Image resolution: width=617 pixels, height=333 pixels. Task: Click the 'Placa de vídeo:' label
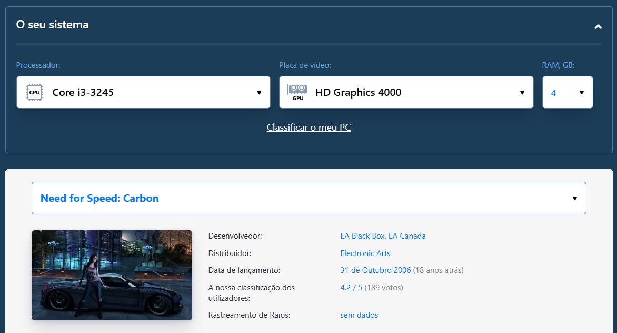305,65
